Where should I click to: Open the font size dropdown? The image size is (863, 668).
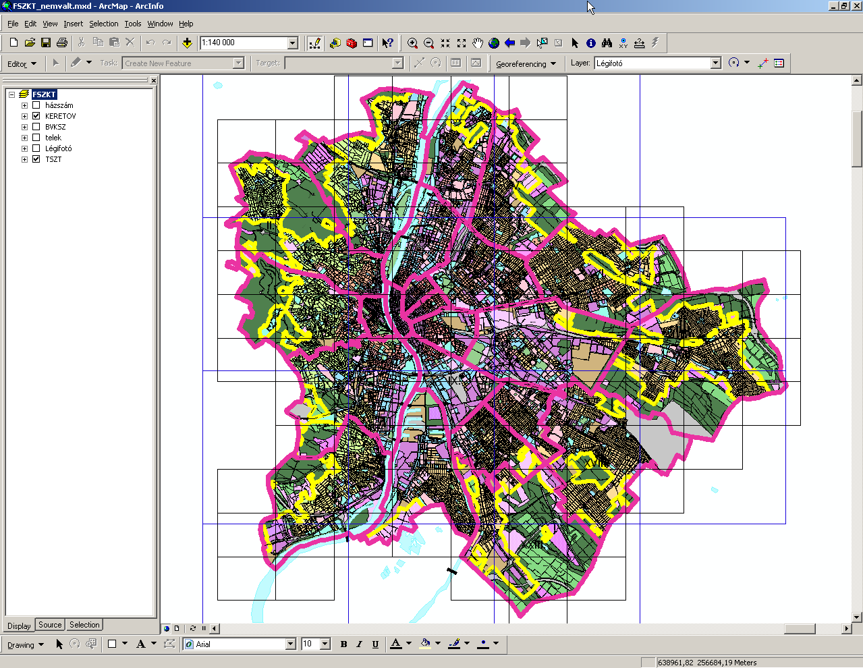click(325, 644)
